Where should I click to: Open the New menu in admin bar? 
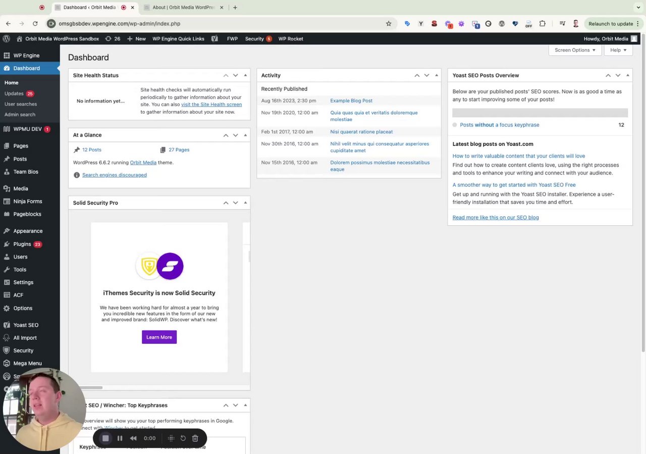(x=136, y=38)
